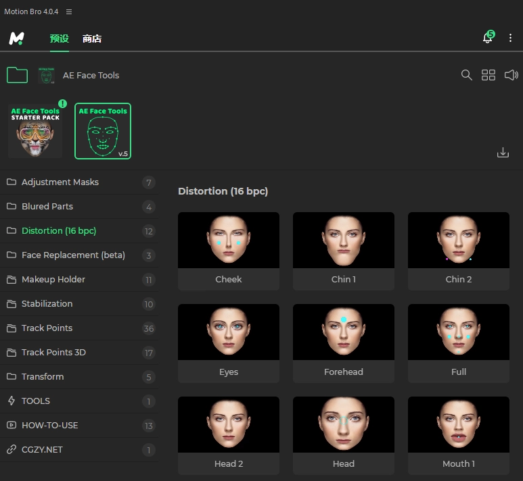
Task: Apply the Head 2 distortion preset
Action: [x=229, y=436]
